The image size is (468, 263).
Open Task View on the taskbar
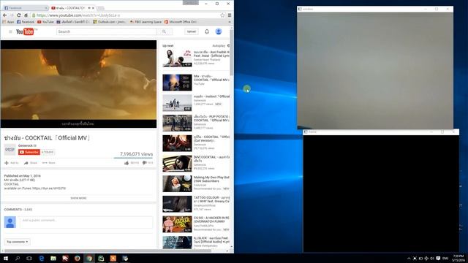pos(29,258)
